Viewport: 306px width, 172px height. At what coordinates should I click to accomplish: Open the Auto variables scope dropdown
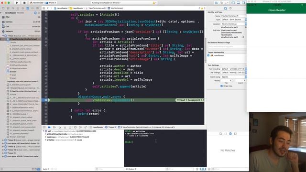click(x=46, y=169)
